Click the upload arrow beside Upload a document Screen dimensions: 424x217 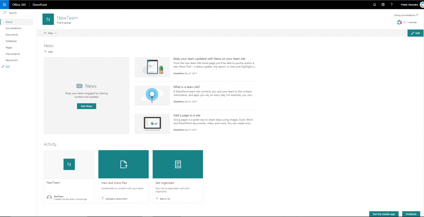point(103,198)
